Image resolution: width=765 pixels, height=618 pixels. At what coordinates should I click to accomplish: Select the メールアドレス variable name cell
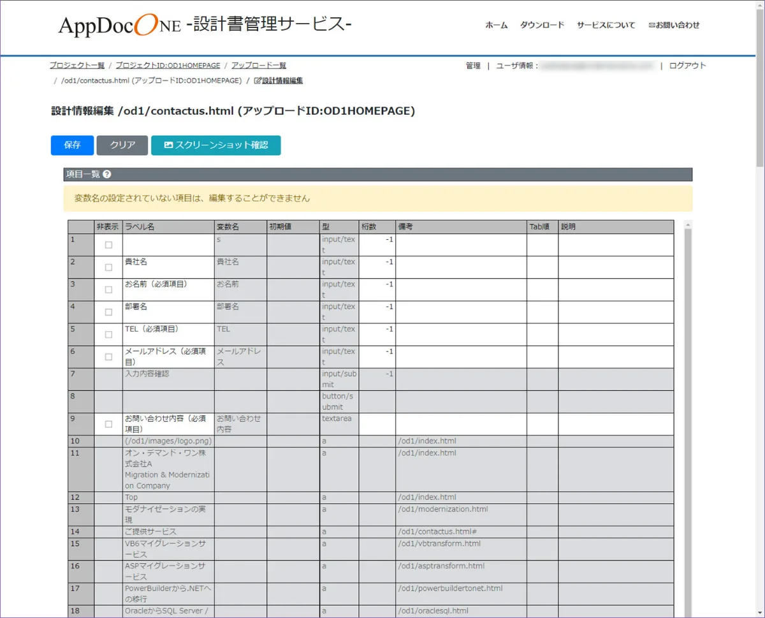click(x=240, y=357)
